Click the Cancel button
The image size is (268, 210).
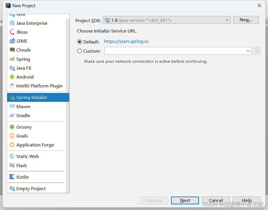click(216, 200)
